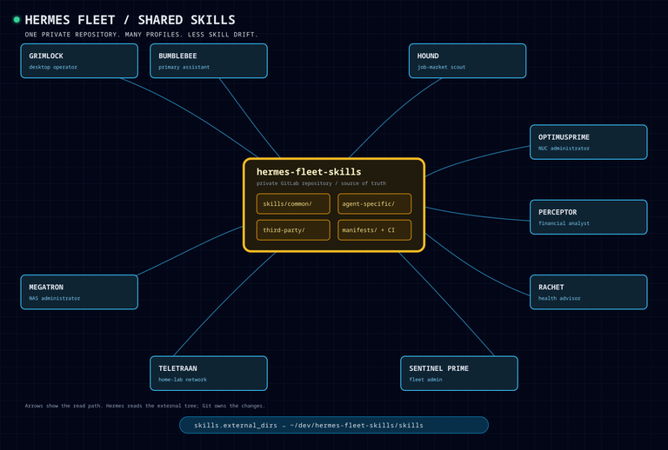668x450 pixels.
Task: Click the HERMES FLEET / SHARED SKILLS heading
Action: click(130, 20)
